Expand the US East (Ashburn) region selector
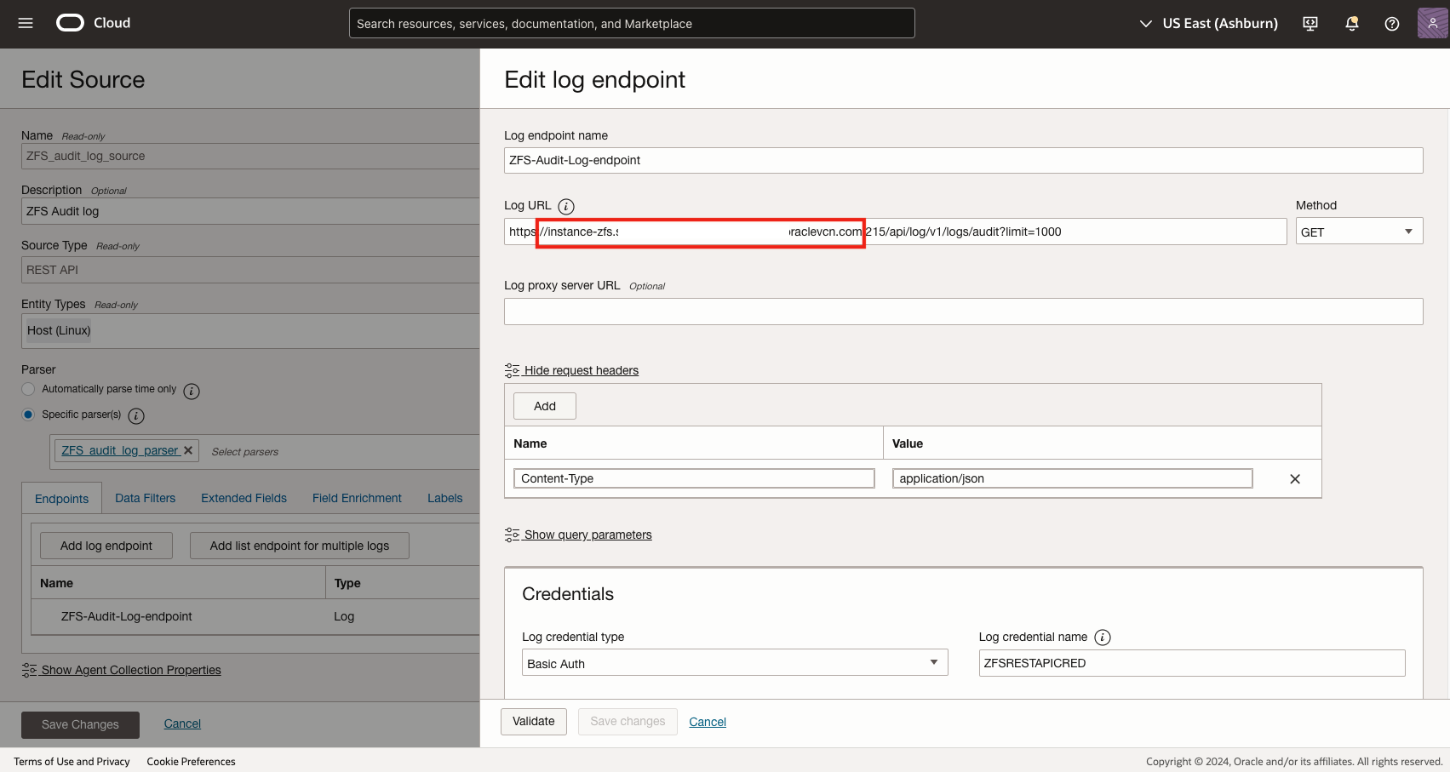This screenshot has height=772, width=1450. [1207, 23]
